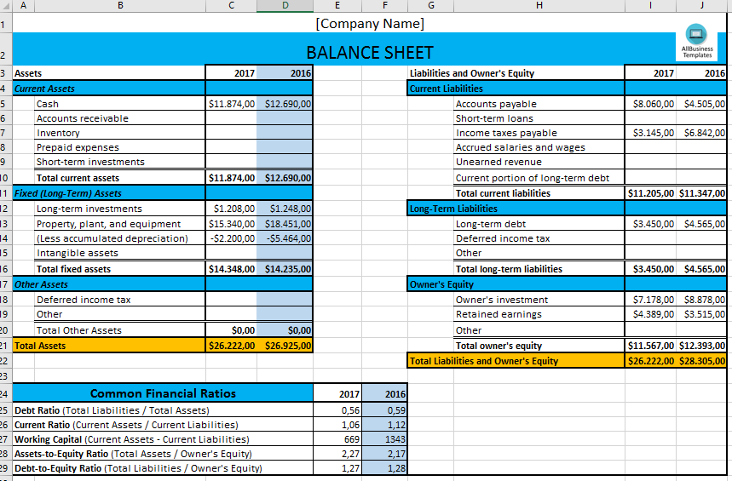The height and width of the screenshot is (481, 732).
Task: Select the column D header
Action: pyautogui.click(x=285, y=6)
